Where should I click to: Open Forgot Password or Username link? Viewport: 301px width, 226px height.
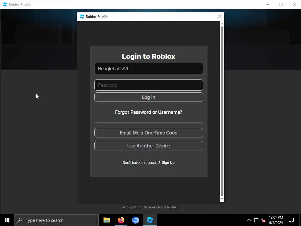(148, 112)
